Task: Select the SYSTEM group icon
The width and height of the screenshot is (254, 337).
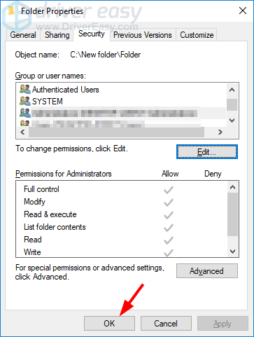Action: click(25, 101)
